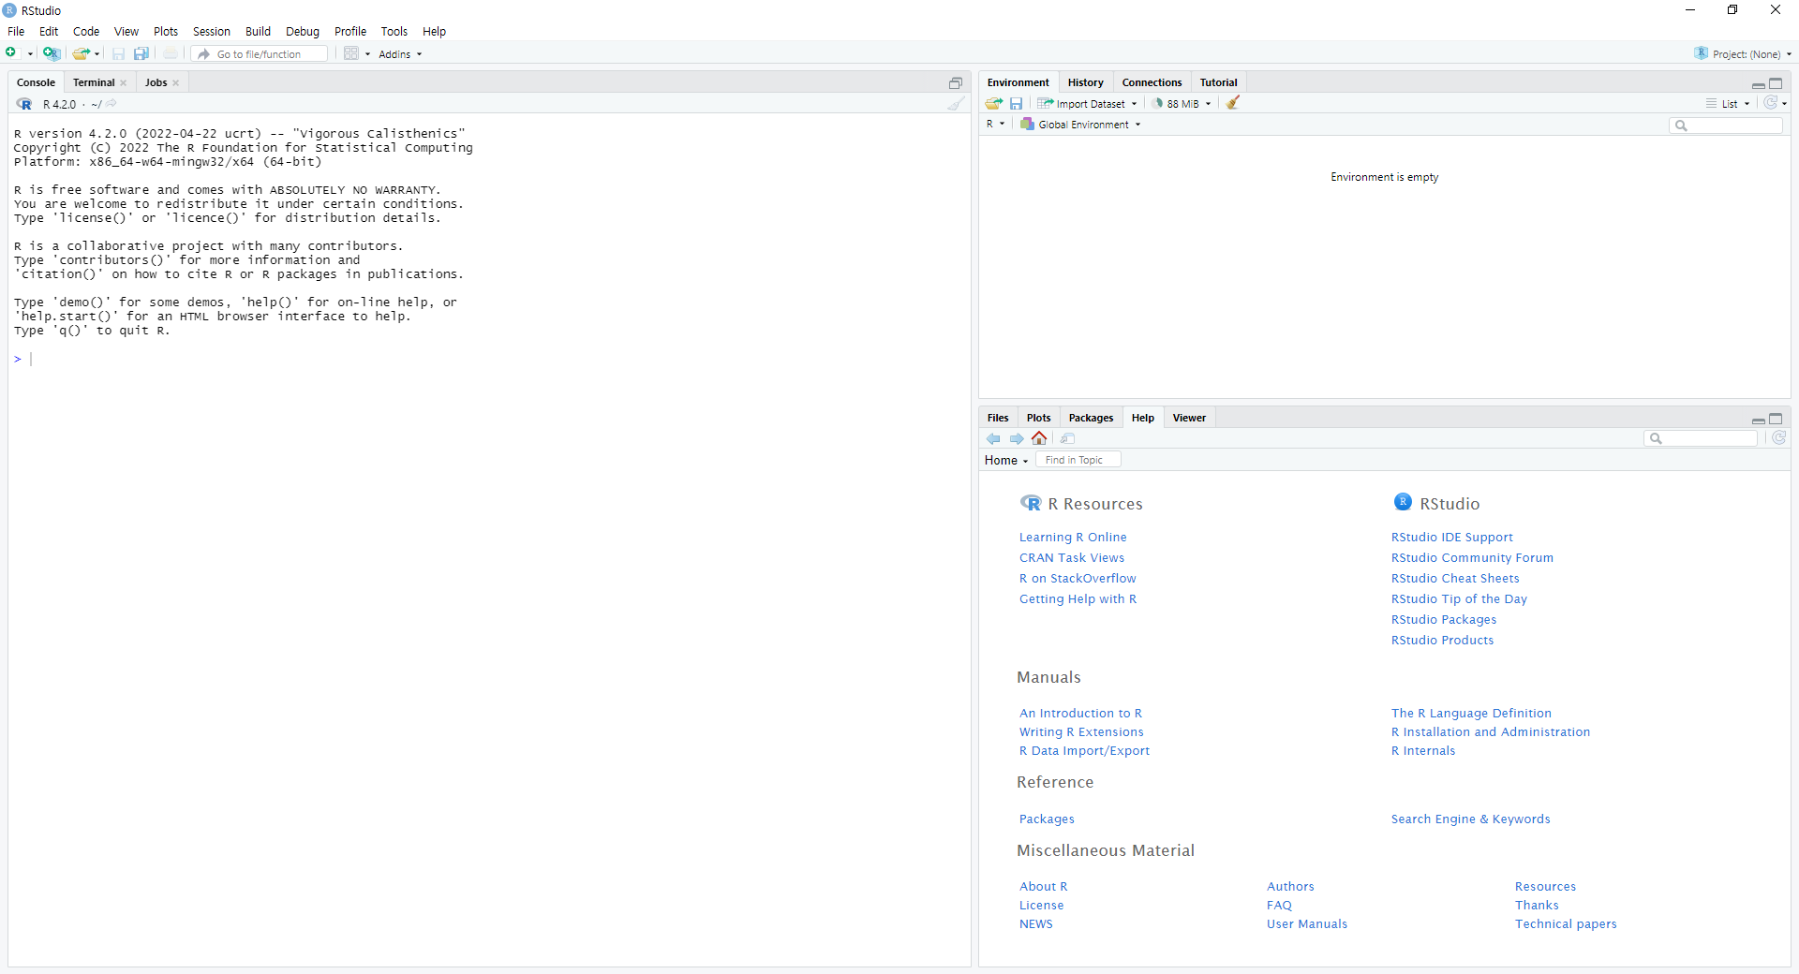Click the Open File folder icon
This screenshot has width=1799, height=974.
[81, 53]
